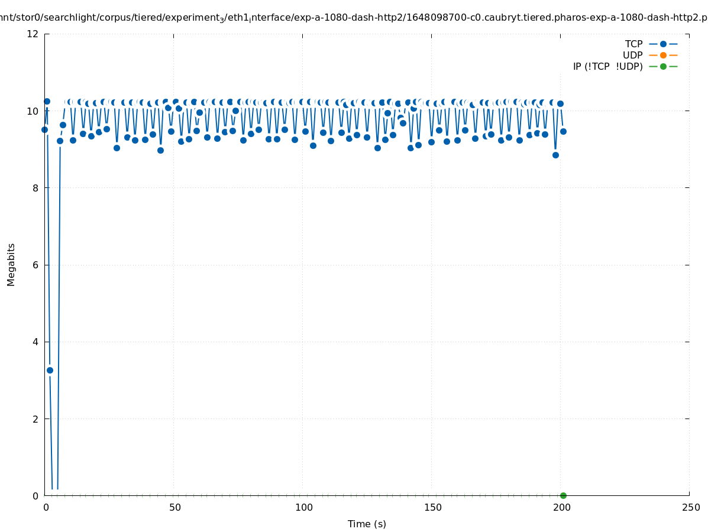The width and height of the screenshot is (708, 532).
Task: Click the 150 tick label on x-axis
Action: tap(432, 508)
